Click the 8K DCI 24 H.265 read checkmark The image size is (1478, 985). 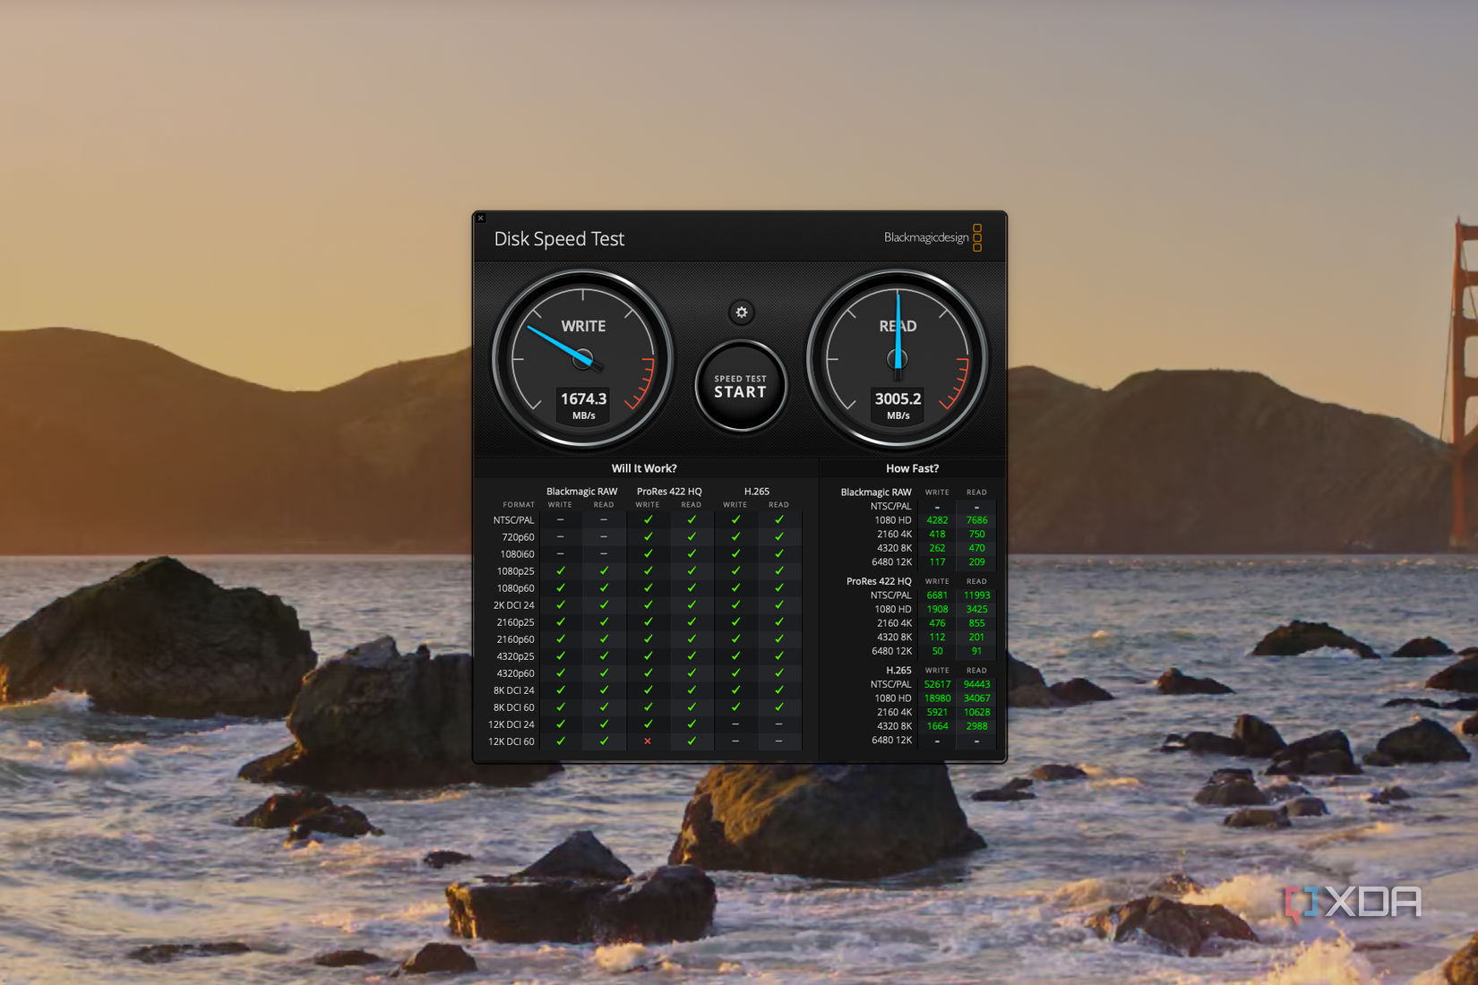coord(779,690)
